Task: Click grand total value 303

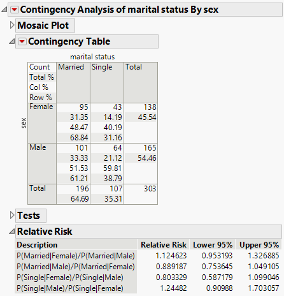Action: coord(150,189)
